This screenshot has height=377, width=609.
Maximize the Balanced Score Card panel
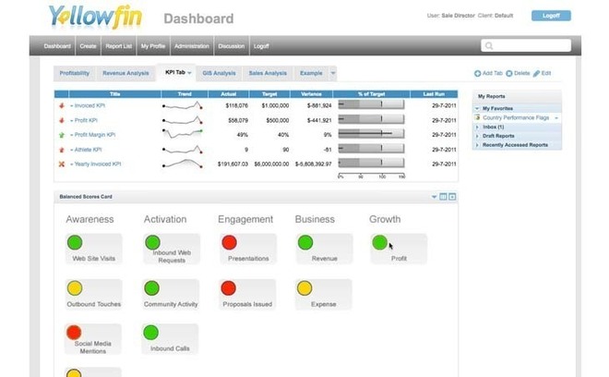(452, 197)
